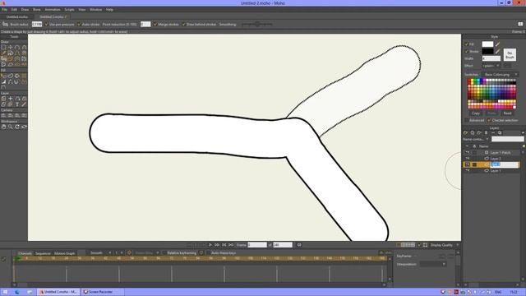This screenshot has width=526, height=296.
Task: Open the Name contains filter dropdown
Action: click(x=476, y=139)
